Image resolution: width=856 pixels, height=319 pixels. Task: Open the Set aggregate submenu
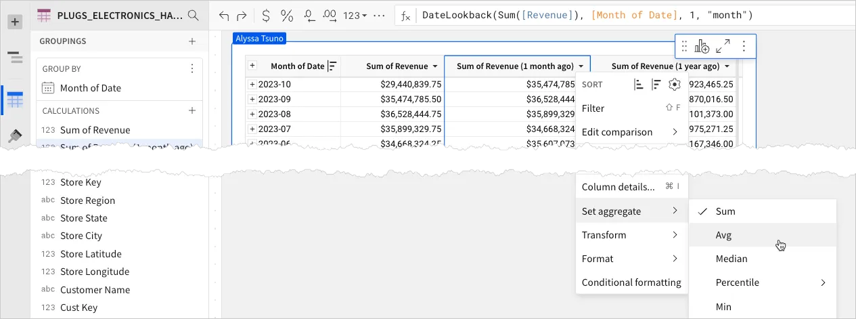coord(631,211)
